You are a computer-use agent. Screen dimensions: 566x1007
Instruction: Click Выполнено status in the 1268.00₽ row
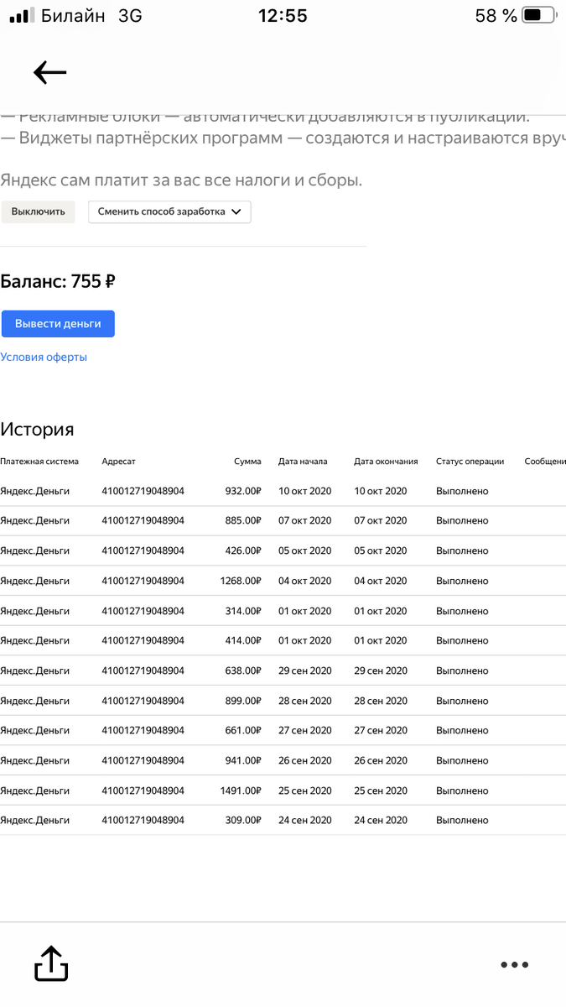click(462, 581)
